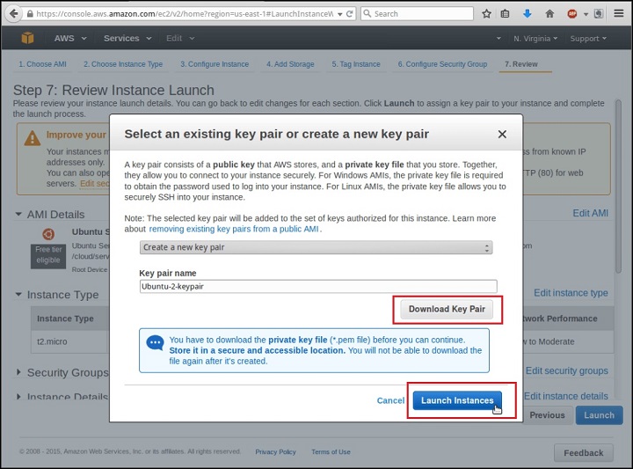633x469 pixels.
Task: Click the blue speech bubble info icon
Action: pyautogui.click(x=155, y=343)
